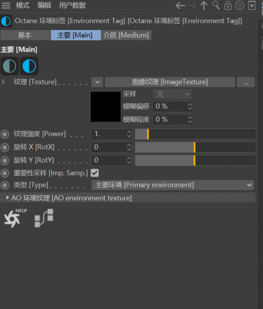Click the RotX field stepper arrows
This screenshot has height=309, width=263.
(x=129, y=147)
